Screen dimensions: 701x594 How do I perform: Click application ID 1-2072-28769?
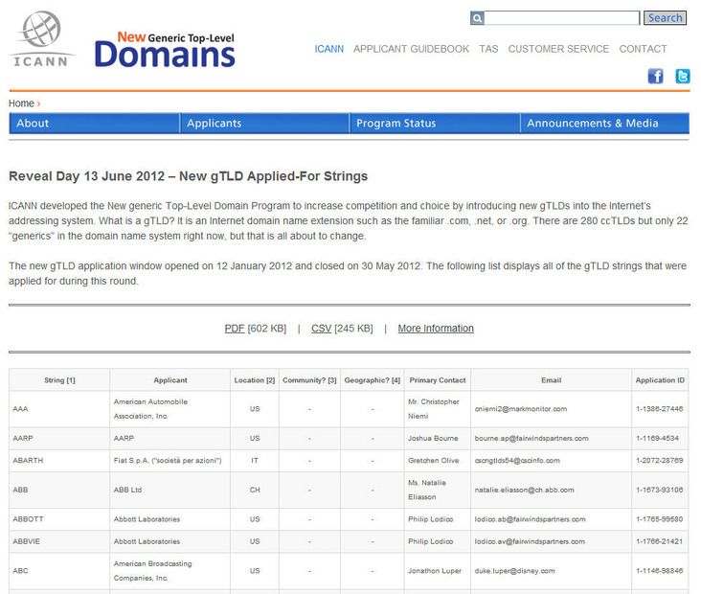click(x=660, y=461)
